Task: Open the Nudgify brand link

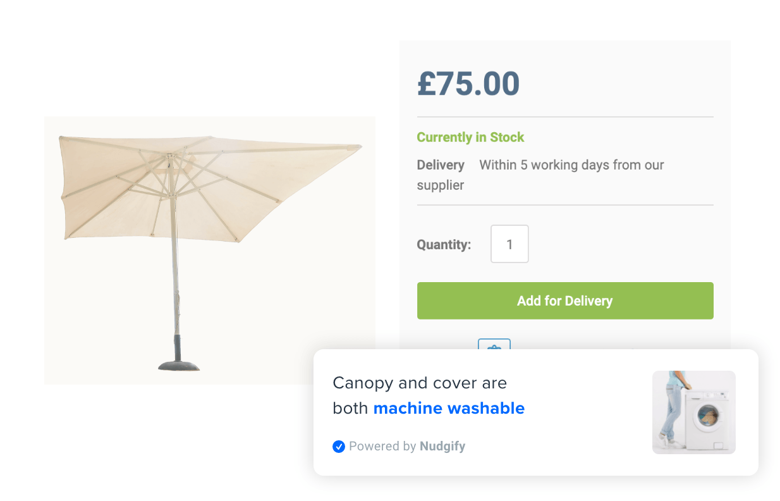Action: (442, 447)
